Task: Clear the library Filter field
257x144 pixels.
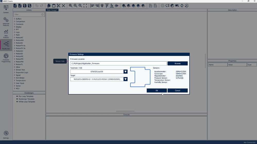Action: [42, 15]
